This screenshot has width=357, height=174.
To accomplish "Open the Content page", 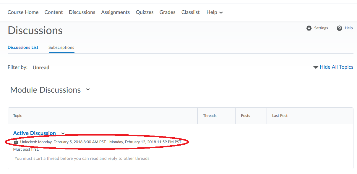I will [x=53, y=12].
